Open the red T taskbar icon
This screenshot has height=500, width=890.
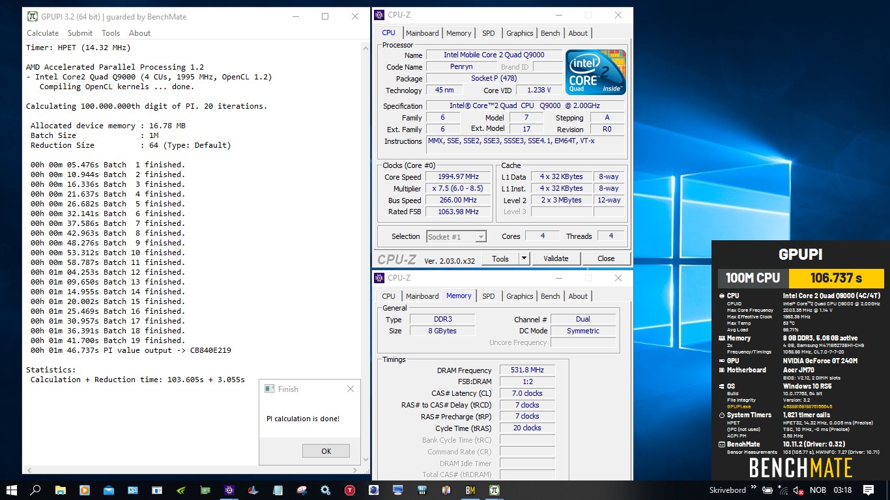350,490
